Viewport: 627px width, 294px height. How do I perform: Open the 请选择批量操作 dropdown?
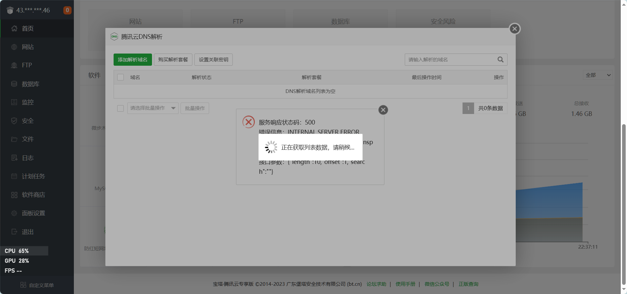[153, 108]
